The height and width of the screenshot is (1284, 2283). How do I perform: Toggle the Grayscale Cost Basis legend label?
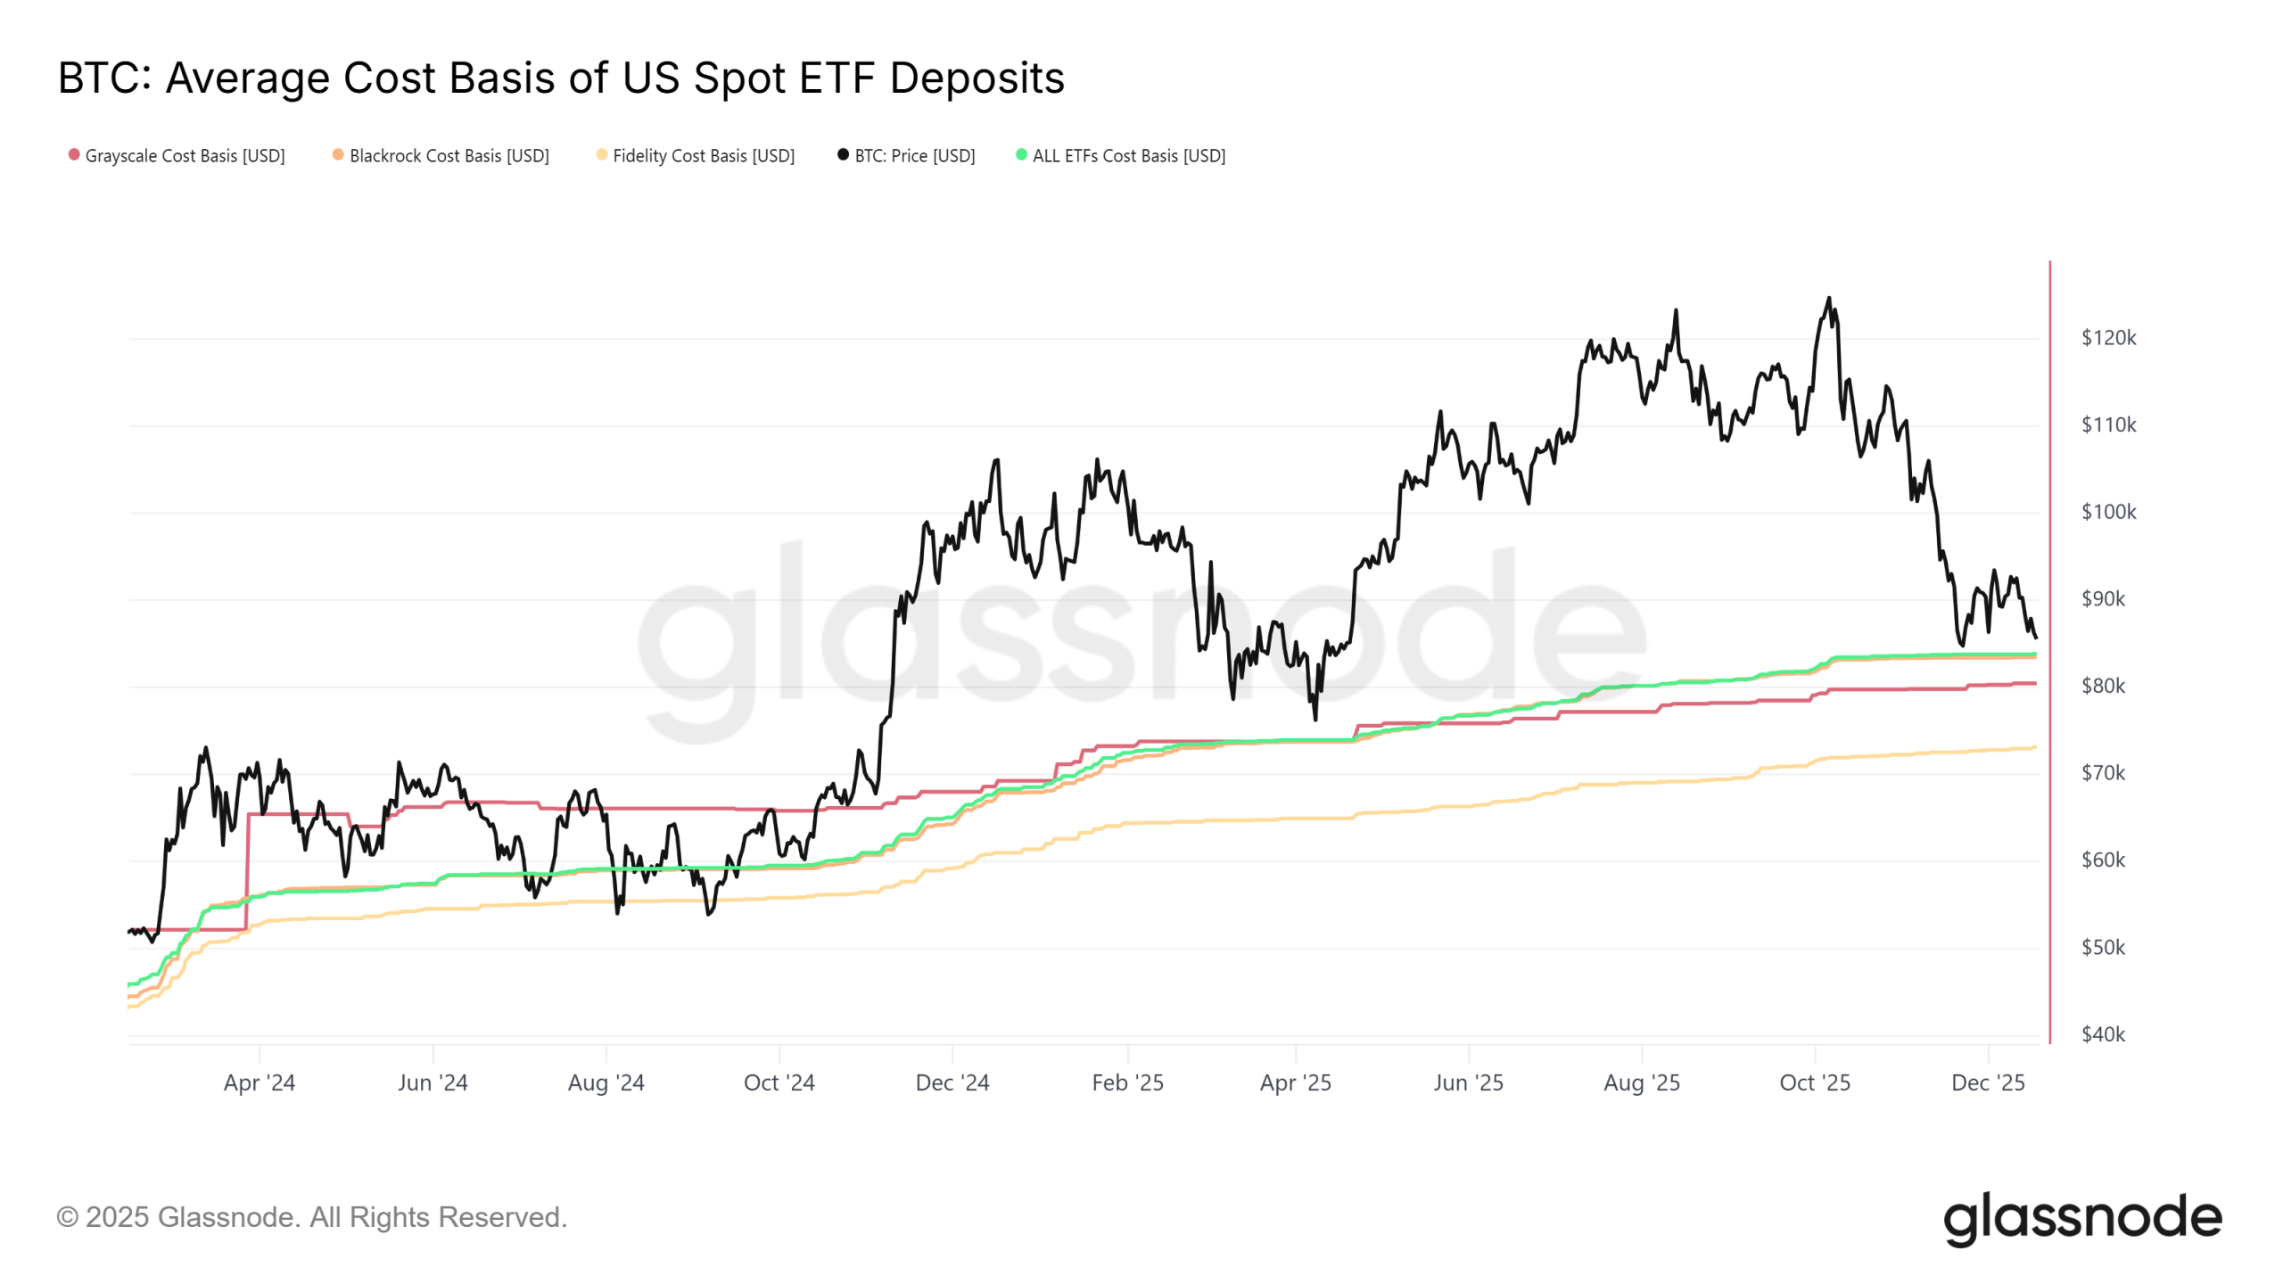point(185,156)
